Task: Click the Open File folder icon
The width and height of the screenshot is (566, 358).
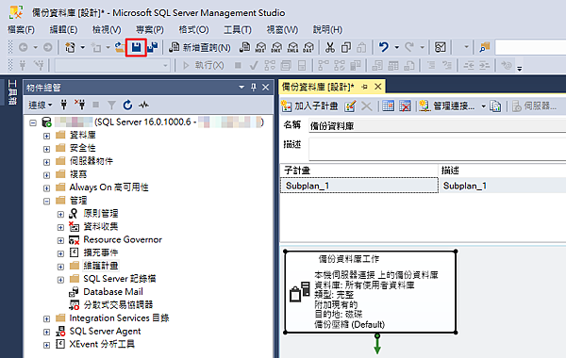Action: [120, 47]
